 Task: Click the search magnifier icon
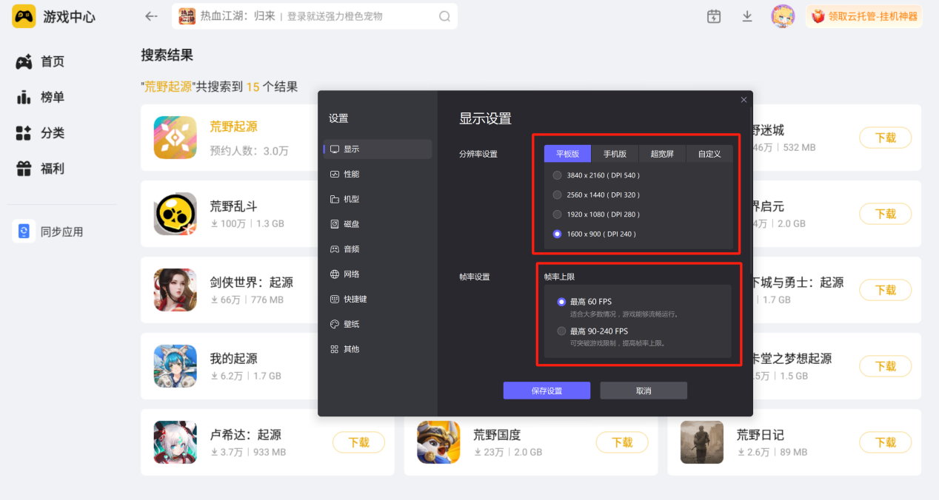444,16
